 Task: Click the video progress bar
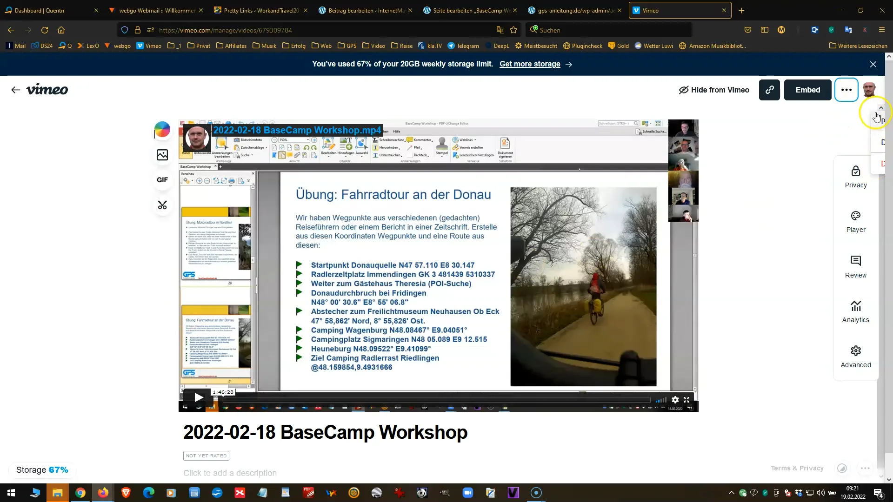437,400
